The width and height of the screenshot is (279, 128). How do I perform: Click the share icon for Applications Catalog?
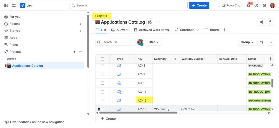click(x=261, y=22)
